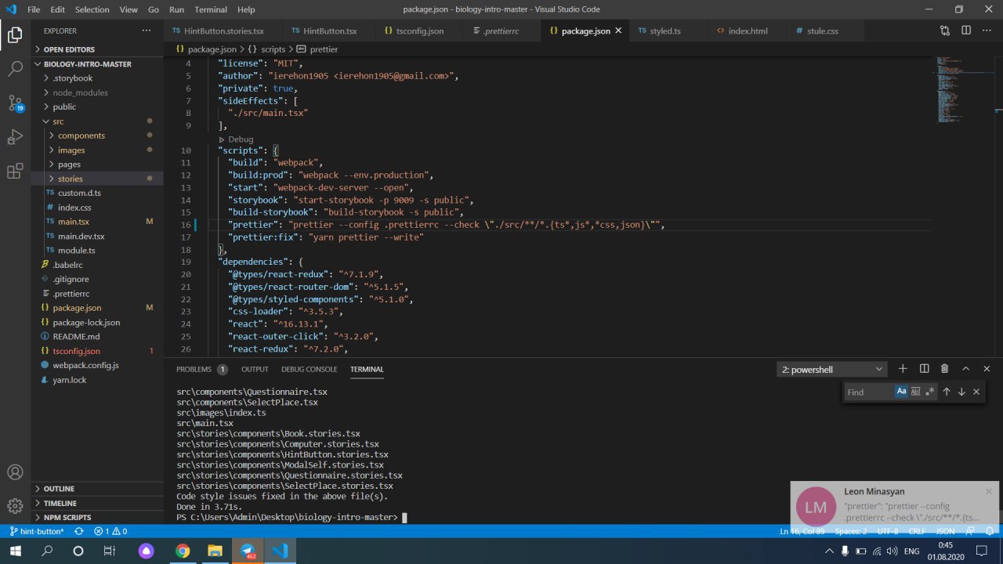Maximize the terminal panel size
This screenshot has height=564, width=1003.
click(x=965, y=369)
